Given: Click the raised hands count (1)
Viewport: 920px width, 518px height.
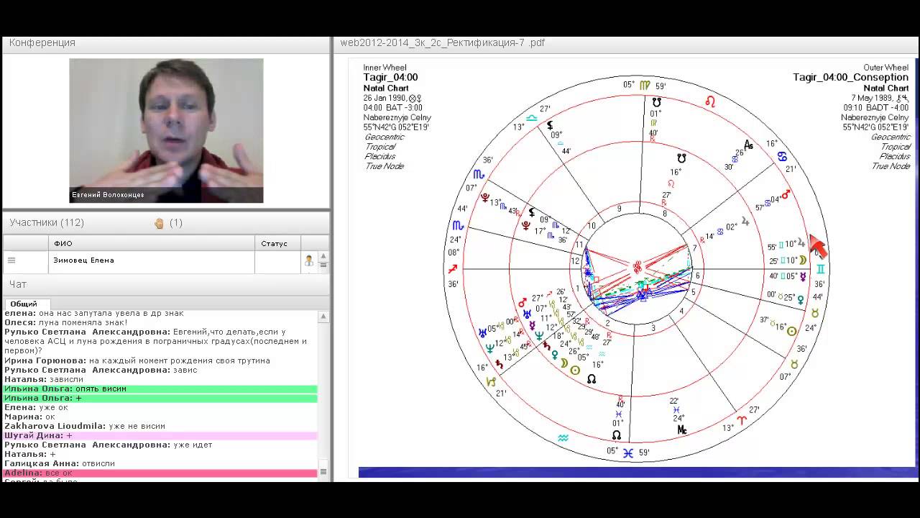Looking at the screenshot, I should click(175, 223).
